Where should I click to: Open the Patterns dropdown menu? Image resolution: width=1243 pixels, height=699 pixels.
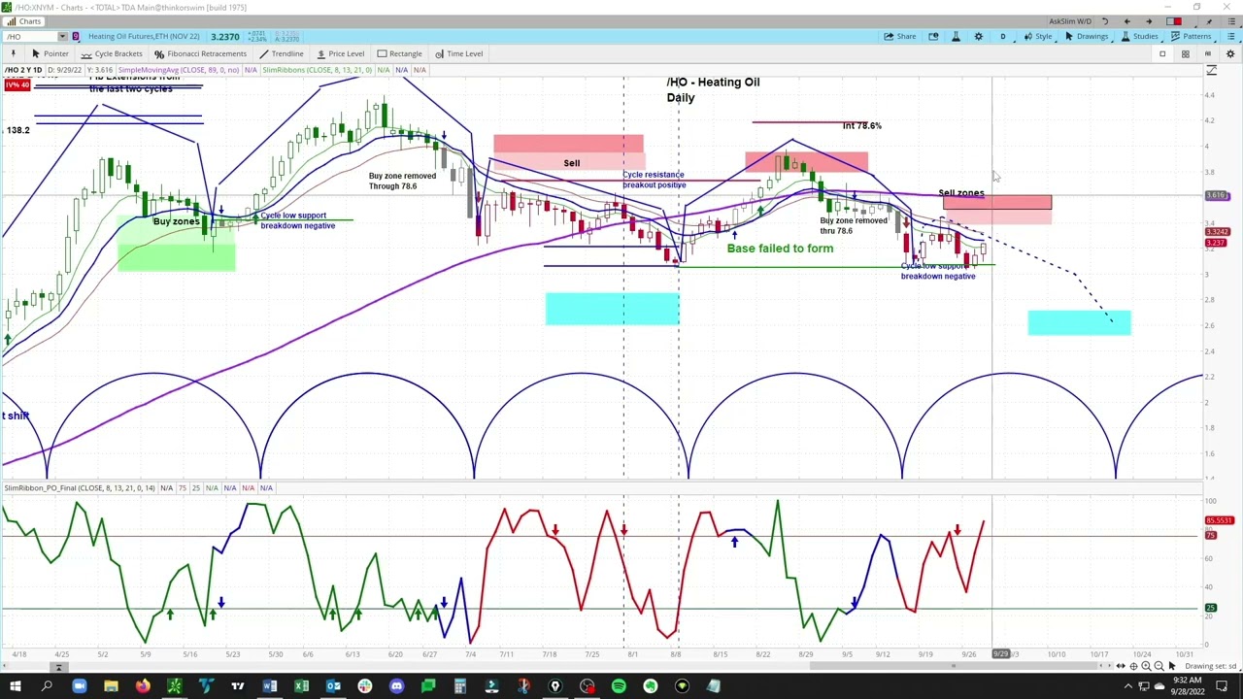1191,37
